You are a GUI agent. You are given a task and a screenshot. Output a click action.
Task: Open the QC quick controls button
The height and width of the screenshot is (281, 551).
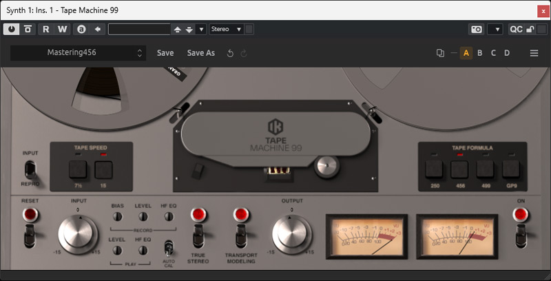tap(515, 29)
